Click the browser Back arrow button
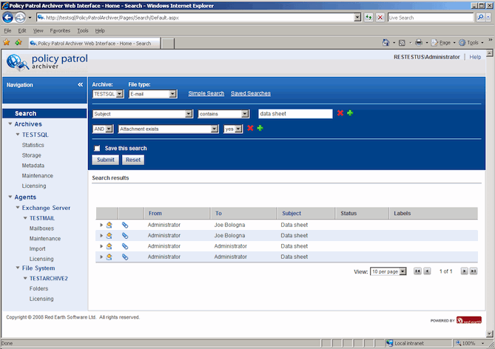Viewport: 495px width, 349px height. point(8,18)
